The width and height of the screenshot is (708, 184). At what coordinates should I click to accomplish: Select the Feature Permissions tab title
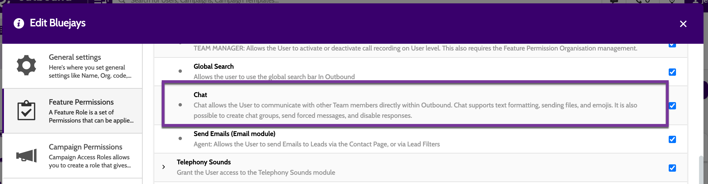81,102
